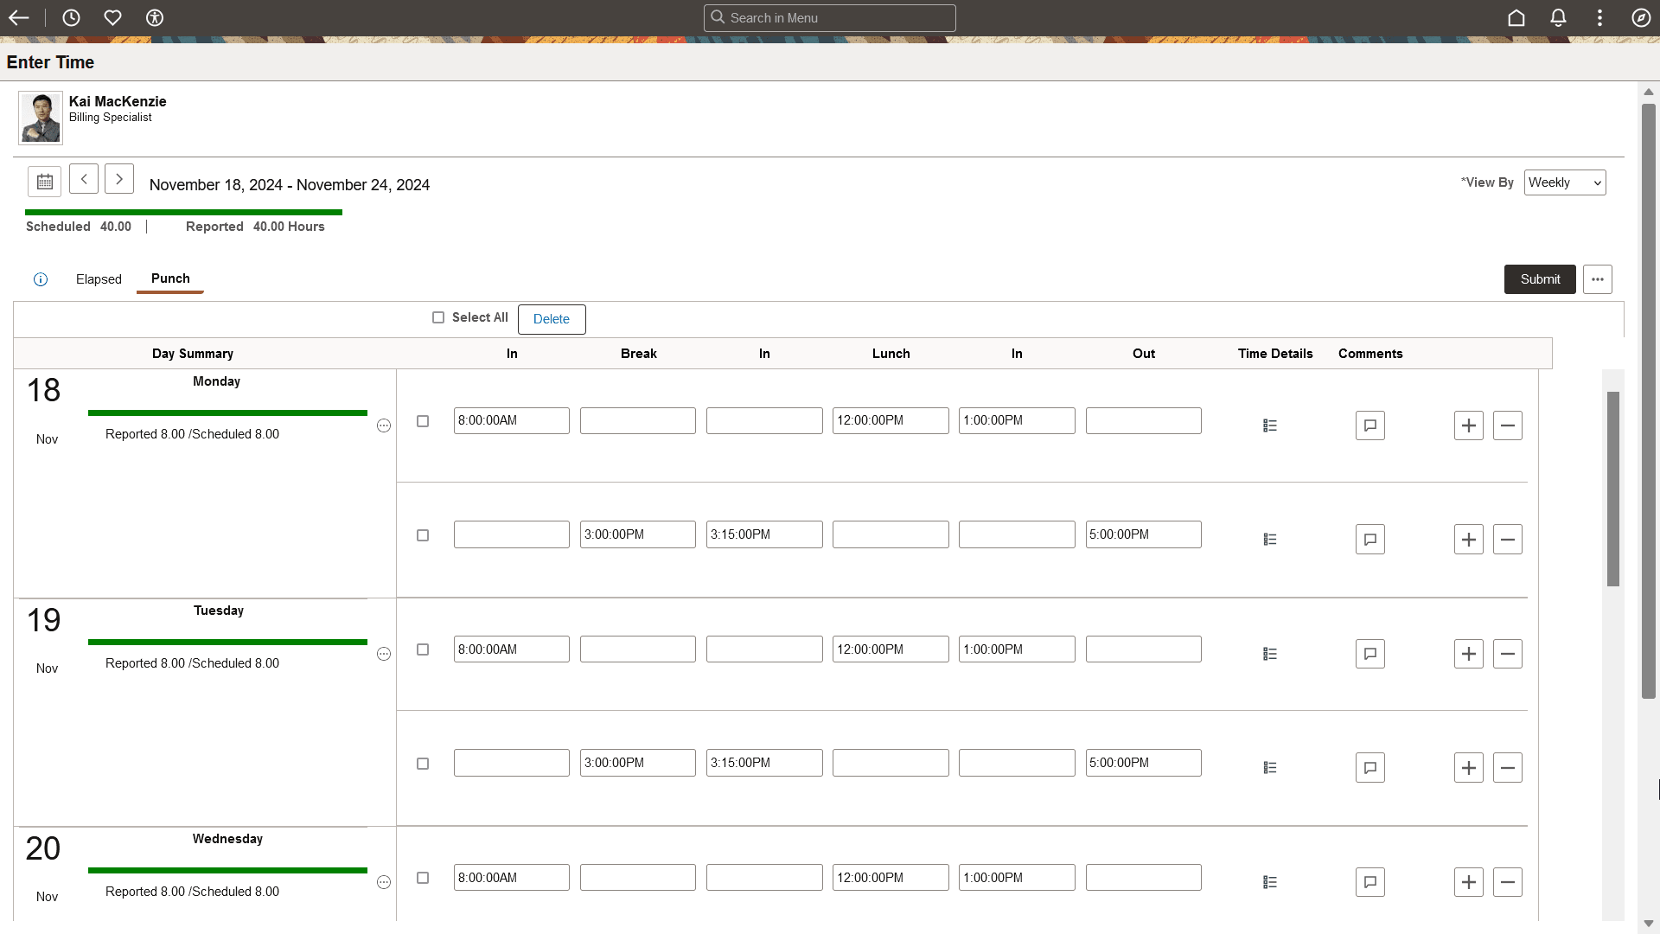1660x934 pixels.
Task: Add a row after Monday's first punch row
Action: [1468, 425]
